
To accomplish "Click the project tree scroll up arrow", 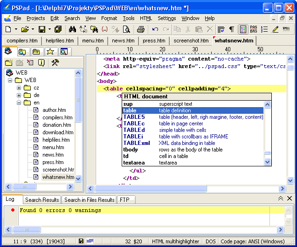I will coord(78,73).
